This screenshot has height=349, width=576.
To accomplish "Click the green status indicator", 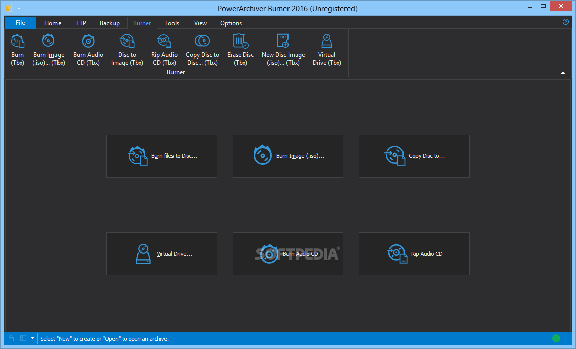I will 556,338.
